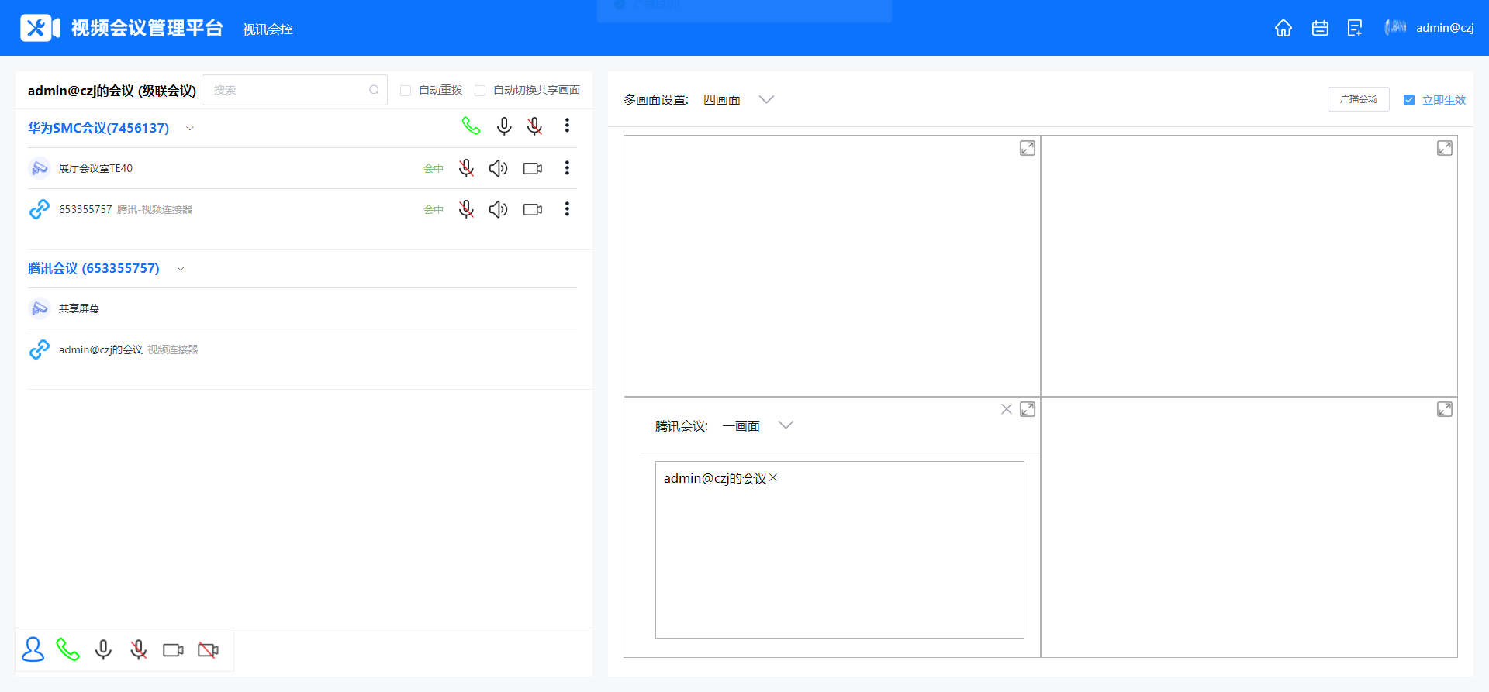Remove admin@czj的会议 from the pane
The image size is (1489, 692).
(773, 478)
